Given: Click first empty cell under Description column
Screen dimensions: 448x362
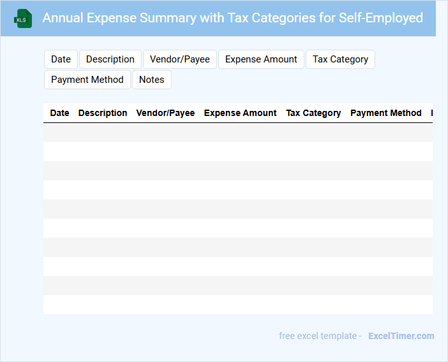Looking at the screenshot, I should (x=103, y=133).
